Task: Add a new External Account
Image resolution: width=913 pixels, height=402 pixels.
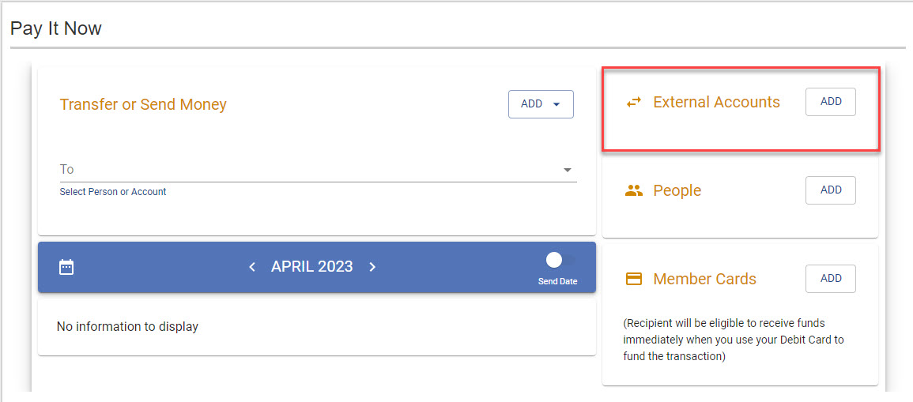Action: click(830, 102)
